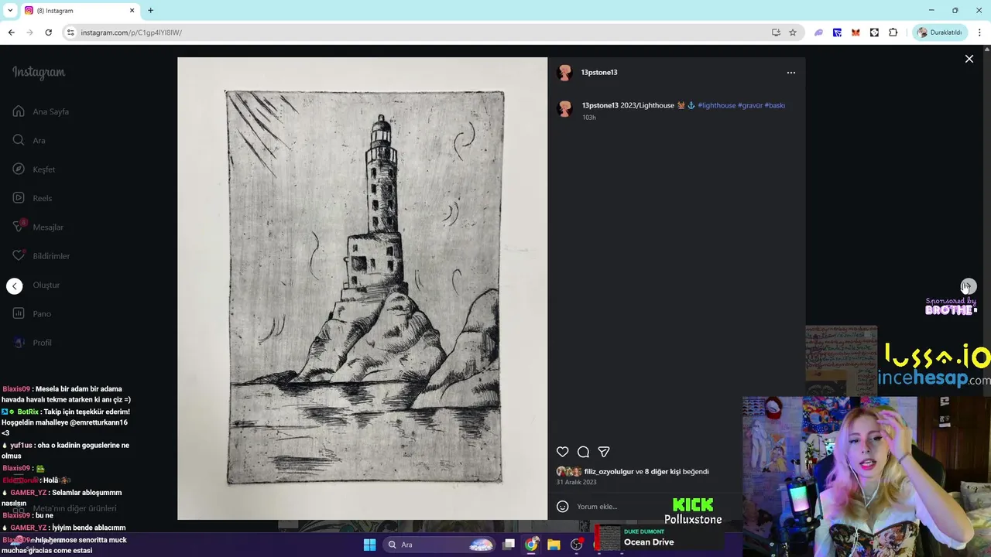Open a new browser tab
This screenshot has height=557, width=991.
(150, 11)
